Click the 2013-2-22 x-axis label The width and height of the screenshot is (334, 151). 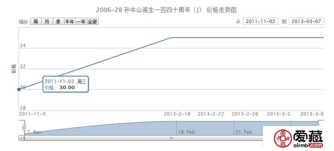[211, 114]
